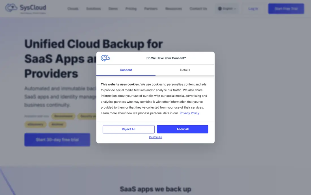Viewport: 311px width, 195px height.
Task: Click Start 30-day free trial button
Action: [x=57, y=140]
